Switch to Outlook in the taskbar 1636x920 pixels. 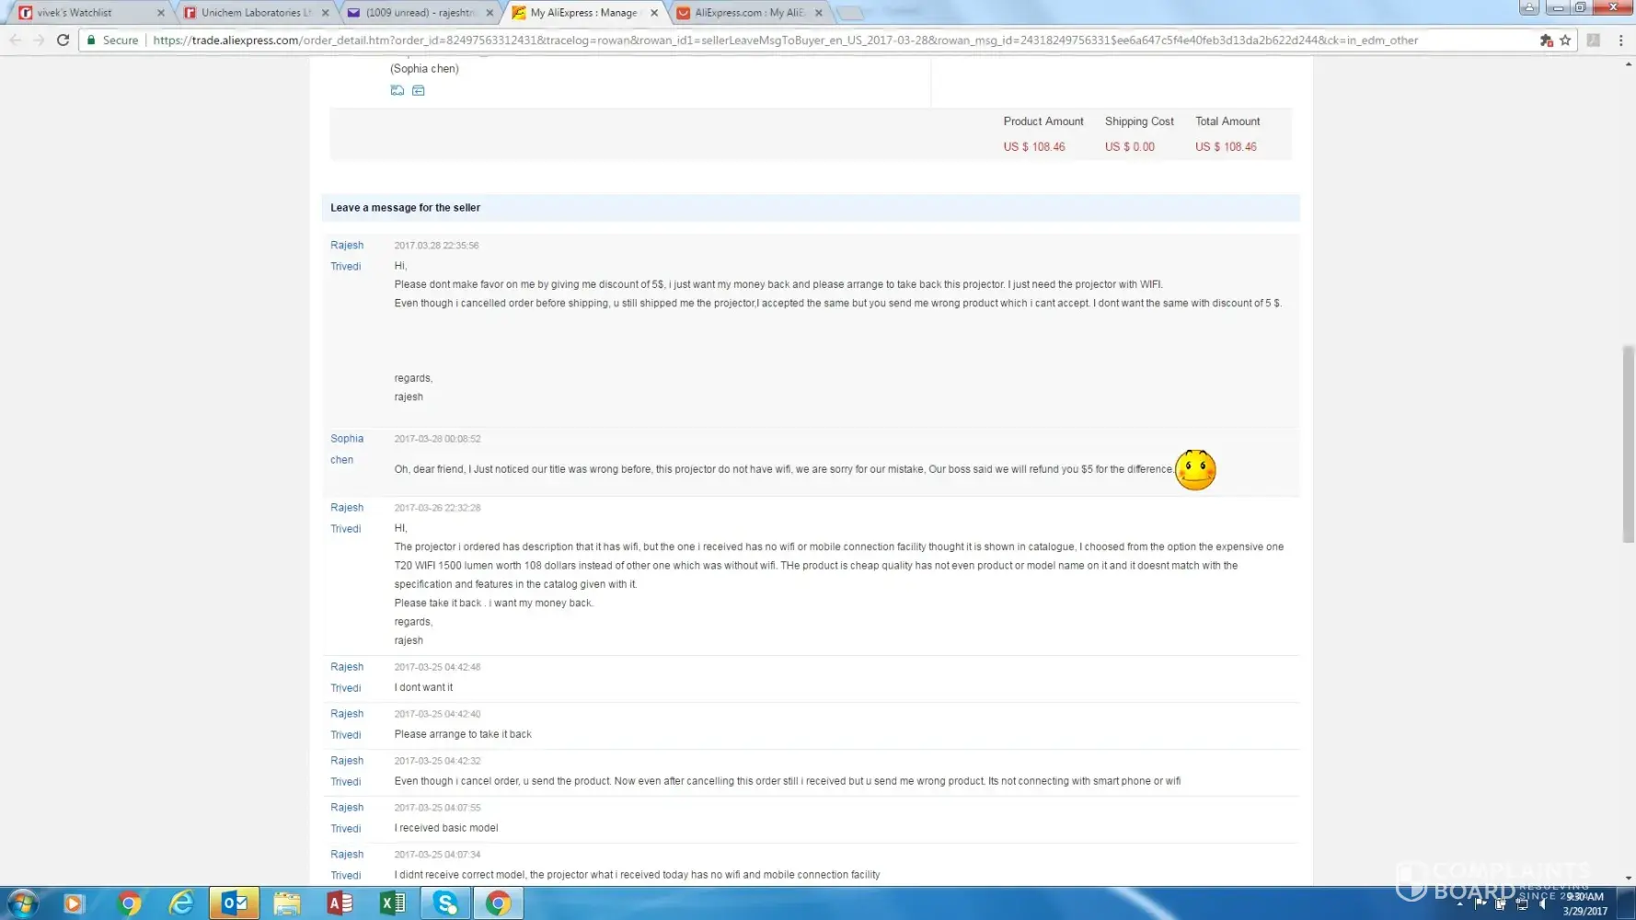coord(235,903)
